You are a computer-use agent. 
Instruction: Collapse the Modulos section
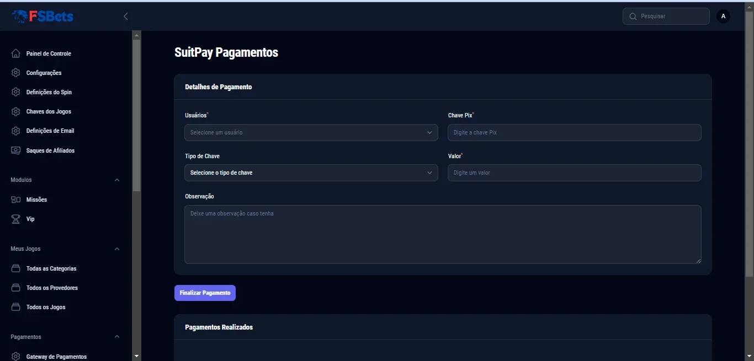point(117,180)
